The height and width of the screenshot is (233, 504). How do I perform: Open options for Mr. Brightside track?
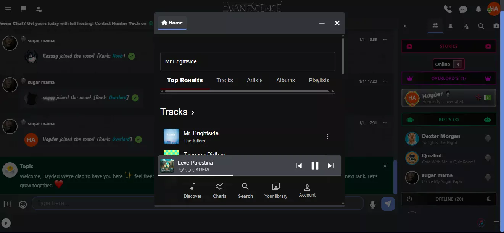(x=327, y=136)
